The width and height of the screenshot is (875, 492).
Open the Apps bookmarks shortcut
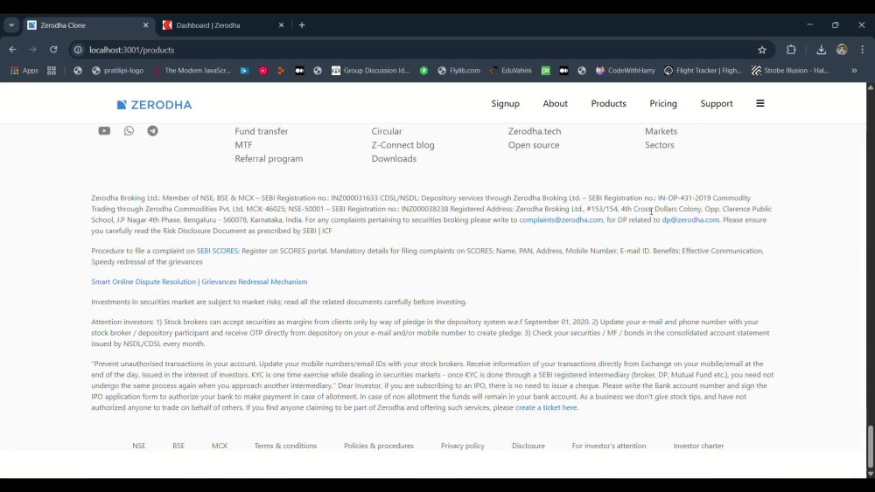click(x=24, y=71)
